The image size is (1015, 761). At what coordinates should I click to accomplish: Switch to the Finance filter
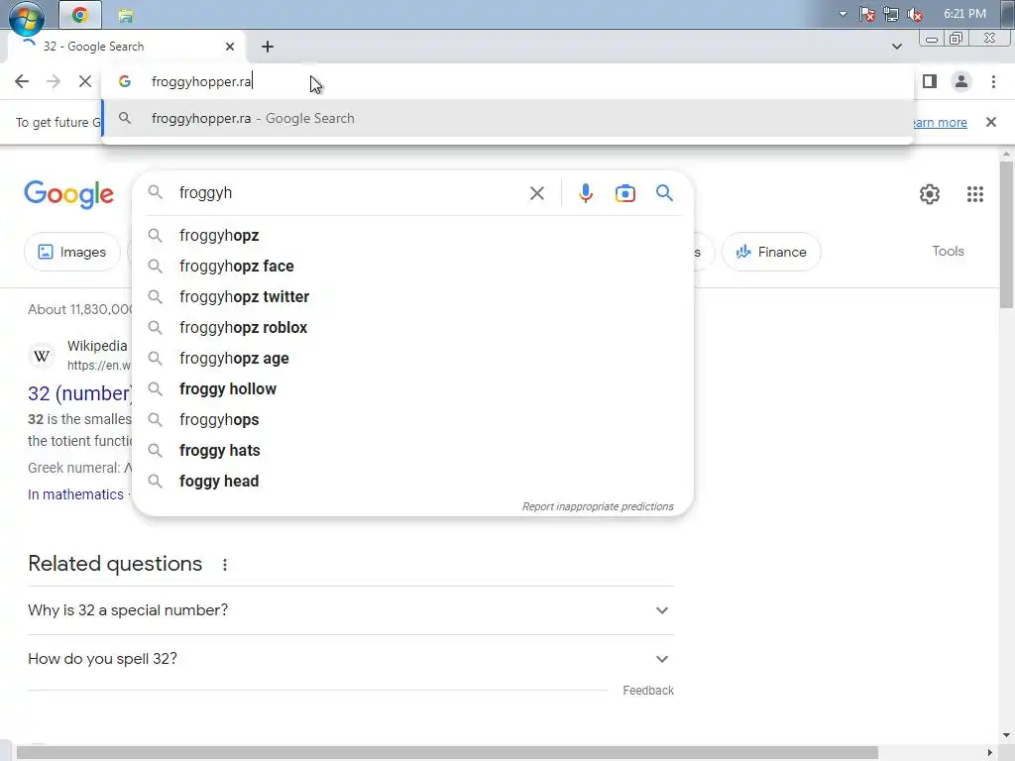pyautogui.click(x=771, y=252)
